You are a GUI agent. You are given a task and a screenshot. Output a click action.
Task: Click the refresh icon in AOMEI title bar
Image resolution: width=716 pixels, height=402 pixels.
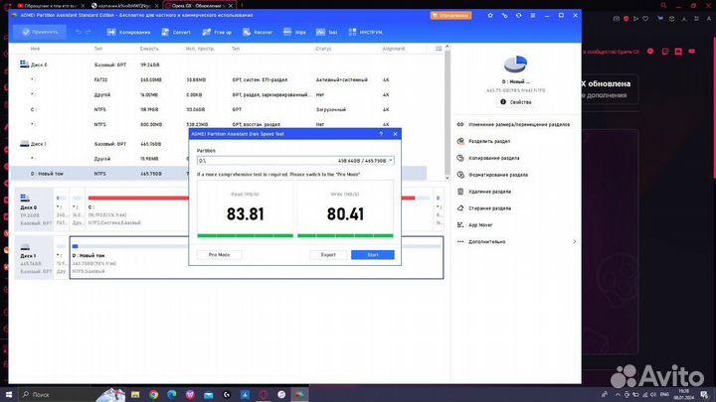[x=519, y=15]
